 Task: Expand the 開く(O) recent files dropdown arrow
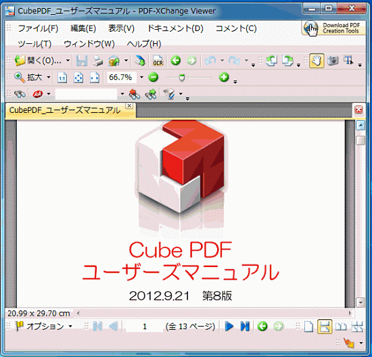[x=68, y=61]
